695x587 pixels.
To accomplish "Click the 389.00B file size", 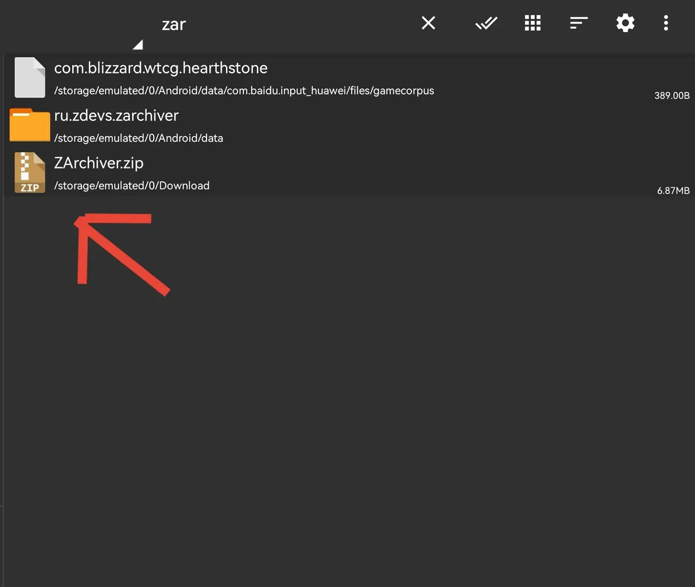I will pyautogui.click(x=672, y=95).
